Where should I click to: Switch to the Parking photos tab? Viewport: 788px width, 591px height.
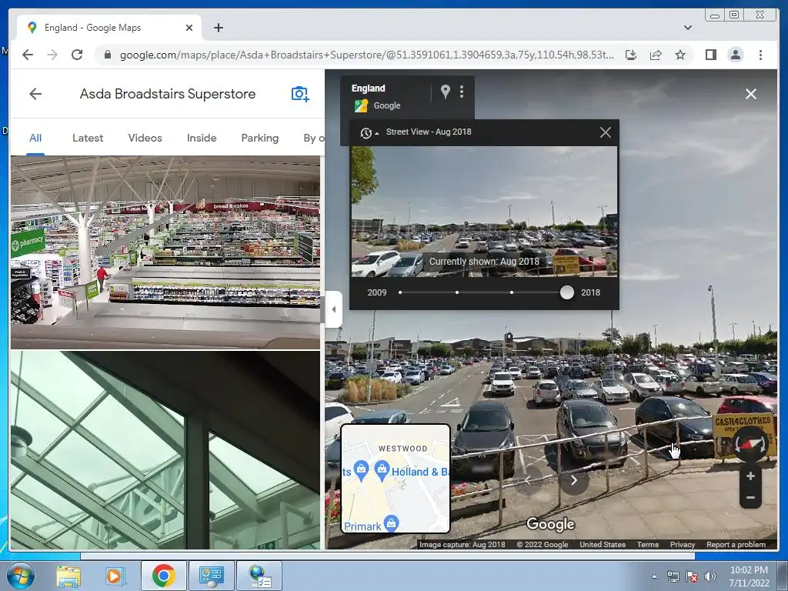tap(260, 138)
